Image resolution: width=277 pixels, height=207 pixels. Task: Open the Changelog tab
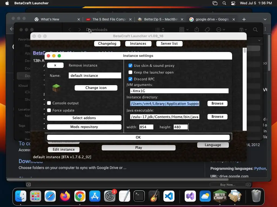107,43
